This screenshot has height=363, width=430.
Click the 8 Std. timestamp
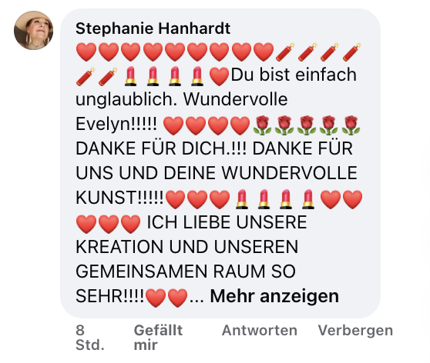(x=90, y=338)
